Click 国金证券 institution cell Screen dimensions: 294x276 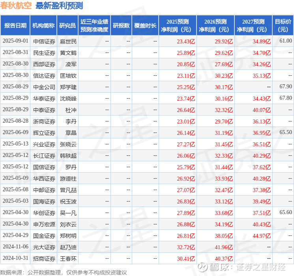tap(44, 236)
